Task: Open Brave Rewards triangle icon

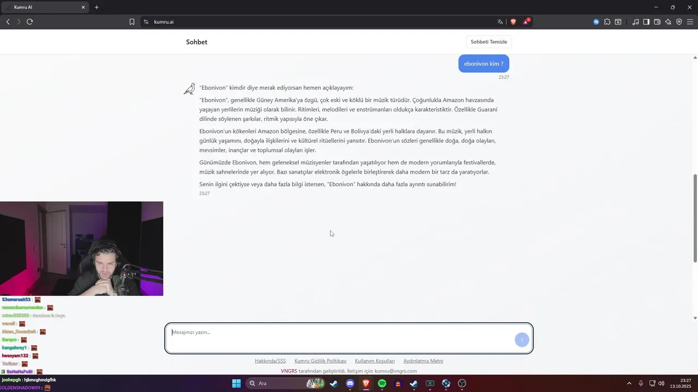Action: point(526,22)
